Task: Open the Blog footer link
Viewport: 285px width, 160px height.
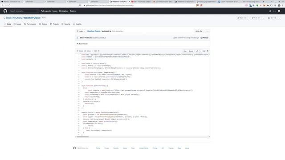Action: pos(179,148)
